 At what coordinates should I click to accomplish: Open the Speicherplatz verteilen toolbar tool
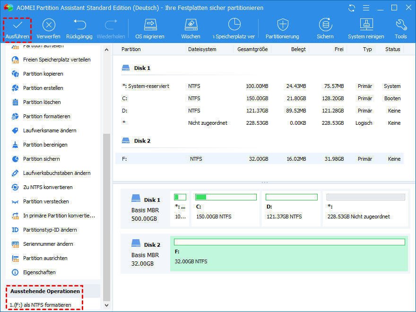[234, 29]
